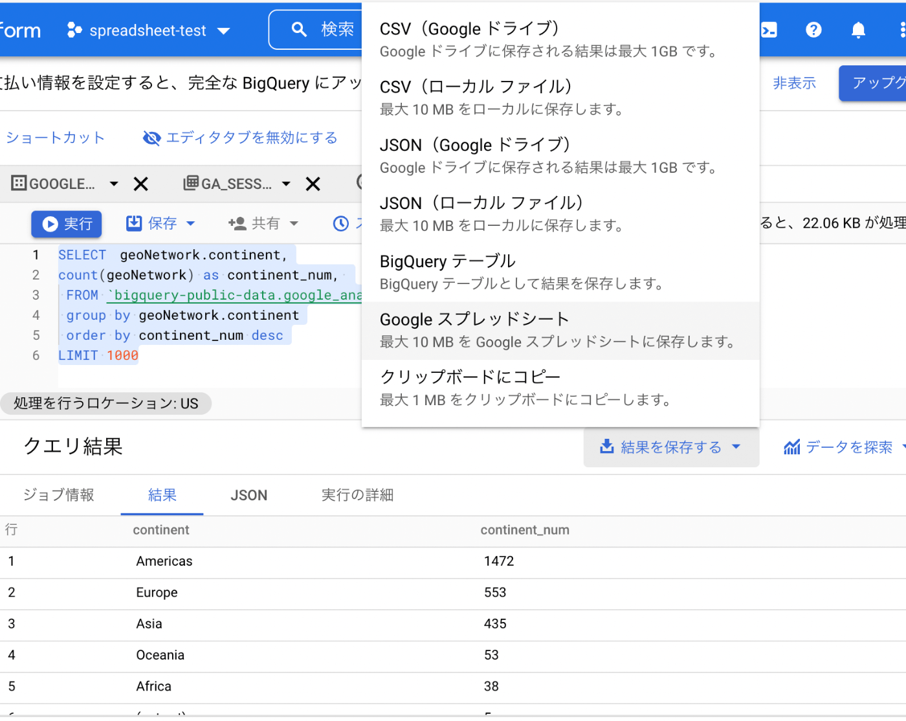
Task: Click the データを探索 chart icon
Action: coord(791,447)
